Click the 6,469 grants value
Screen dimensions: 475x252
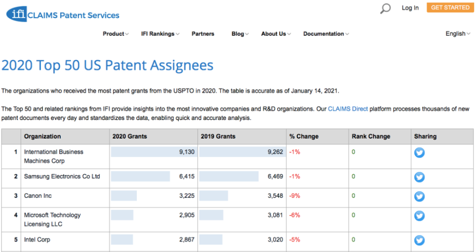tap(275, 177)
